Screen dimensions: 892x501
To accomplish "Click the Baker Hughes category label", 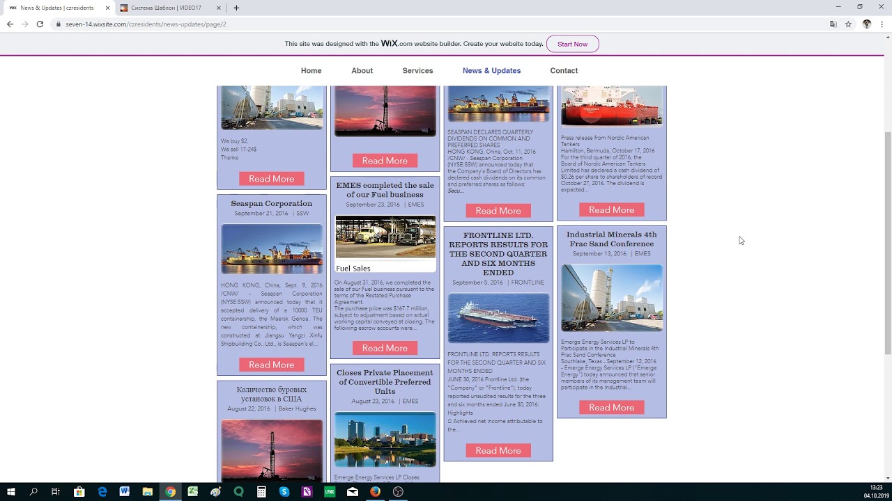I will (x=297, y=408).
